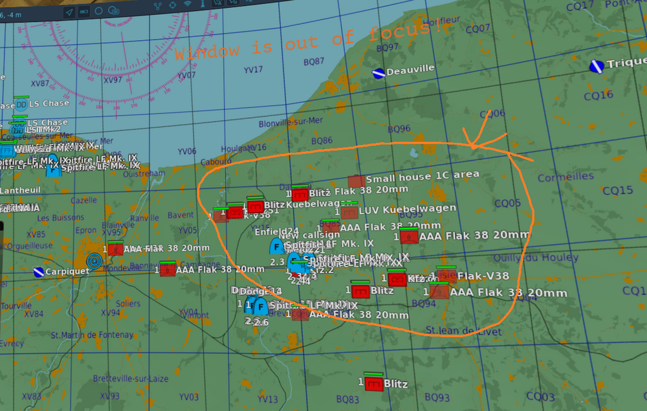Screen dimensions: 647x411
Task: Select the red Blitz truck next to Flak 38 20mm
Action: pyautogui.click(x=300, y=194)
